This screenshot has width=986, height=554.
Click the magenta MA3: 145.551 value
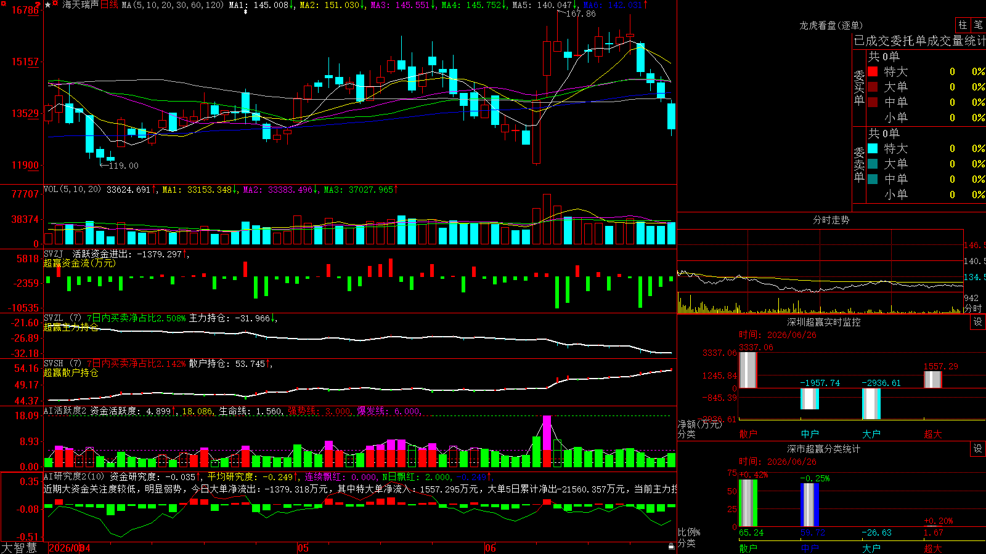coord(403,5)
